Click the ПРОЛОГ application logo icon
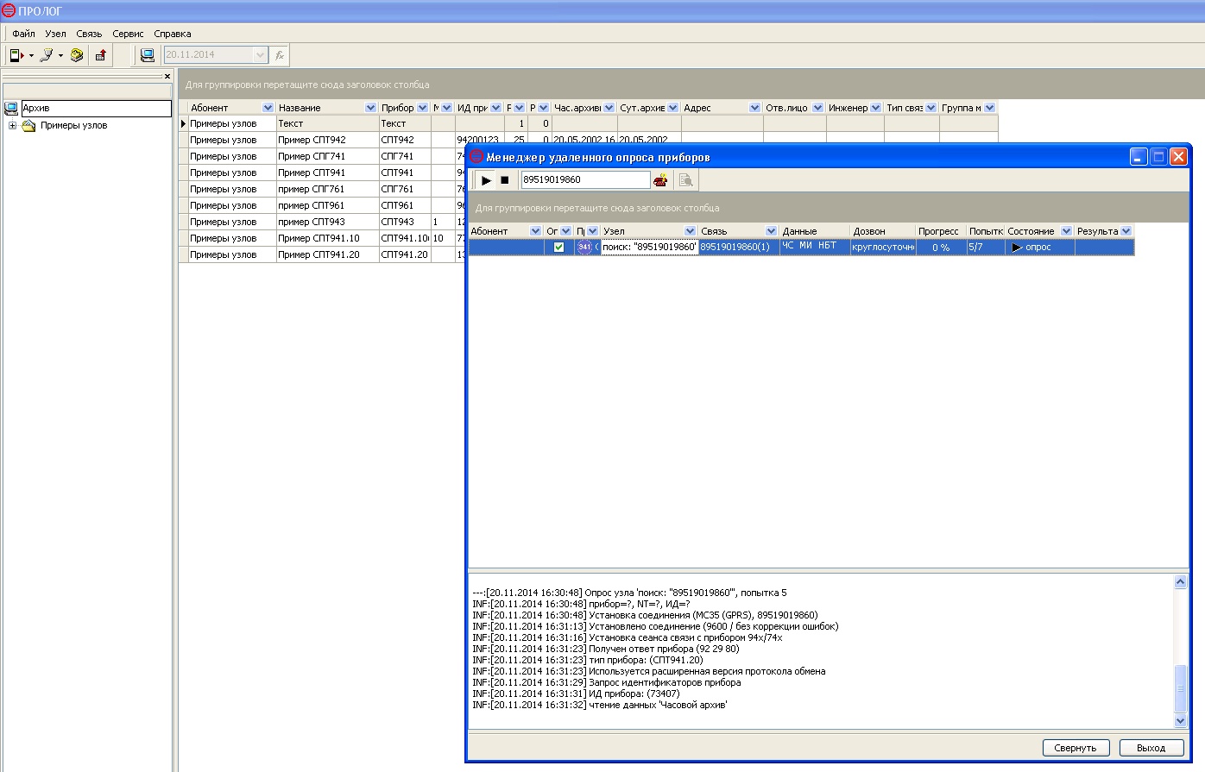Image resolution: width=1205 pixels, height=772 pixels. (x=9, y=11)
